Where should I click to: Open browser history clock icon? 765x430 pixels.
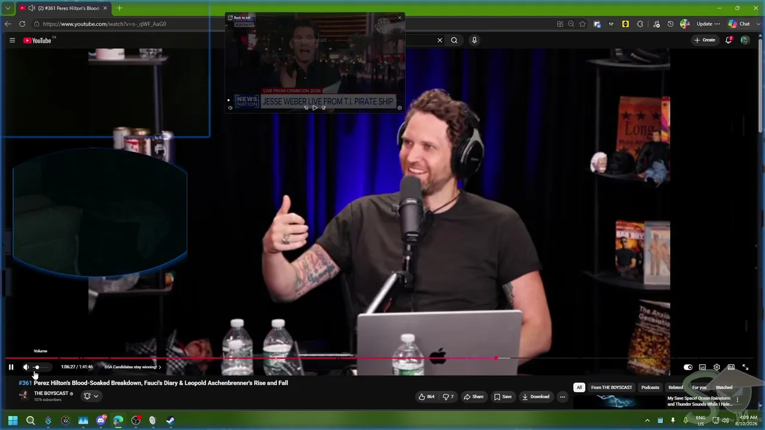[x=671, y=24]
